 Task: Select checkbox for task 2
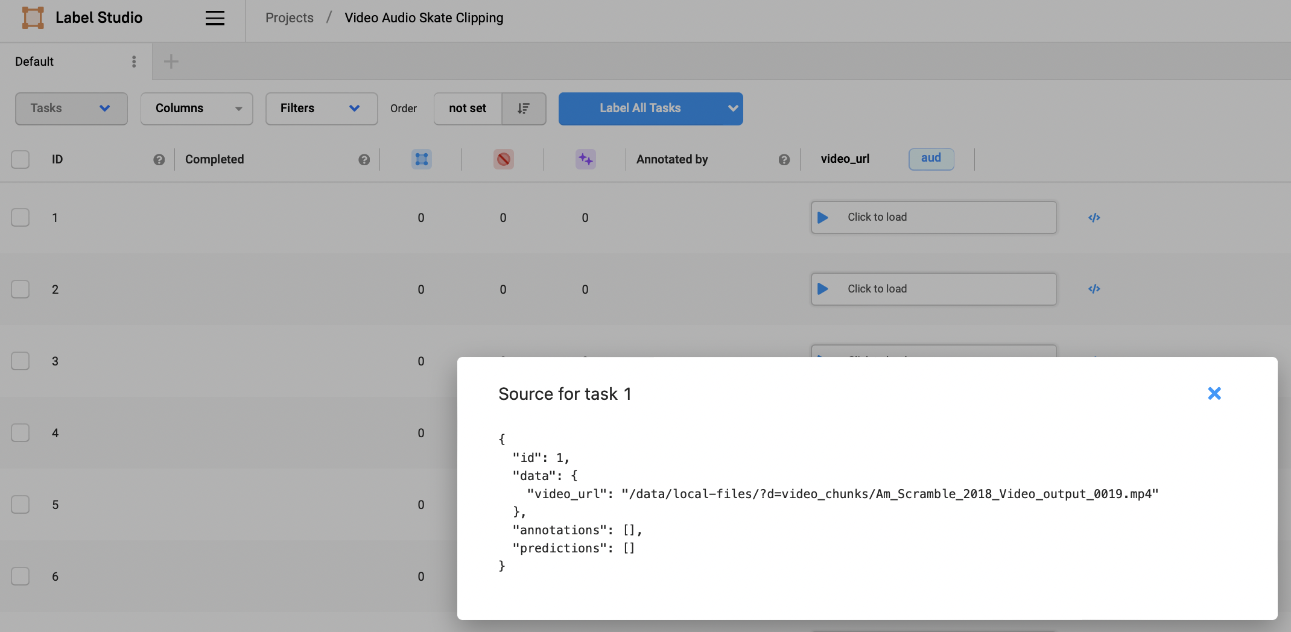(21, 289)
